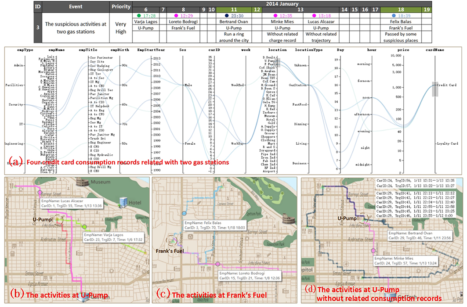467x307 pixels.
Task: Select highlighted day 11 in timeline header
Action: 234,10
